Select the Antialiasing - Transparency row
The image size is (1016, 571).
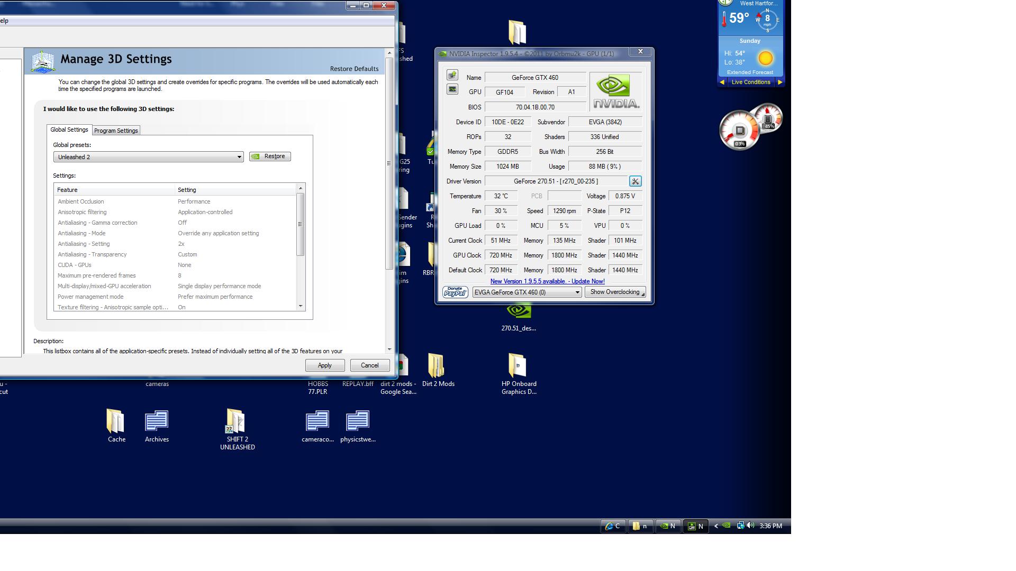click(175, 254)
